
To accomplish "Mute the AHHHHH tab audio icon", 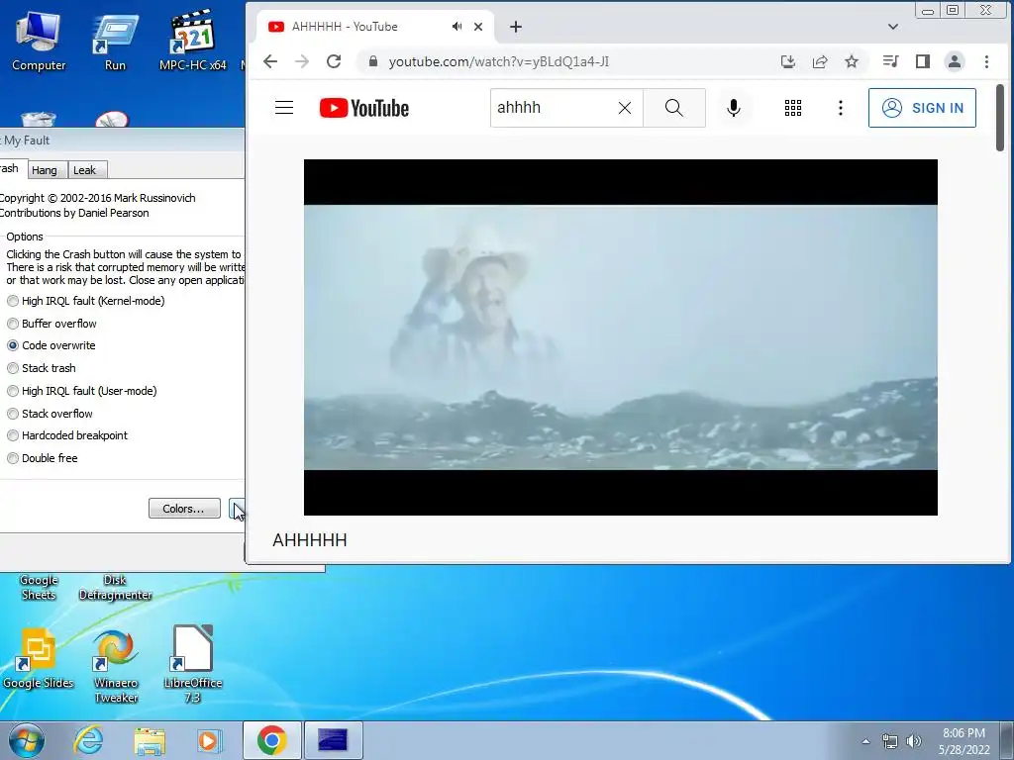I will point(456,27).
